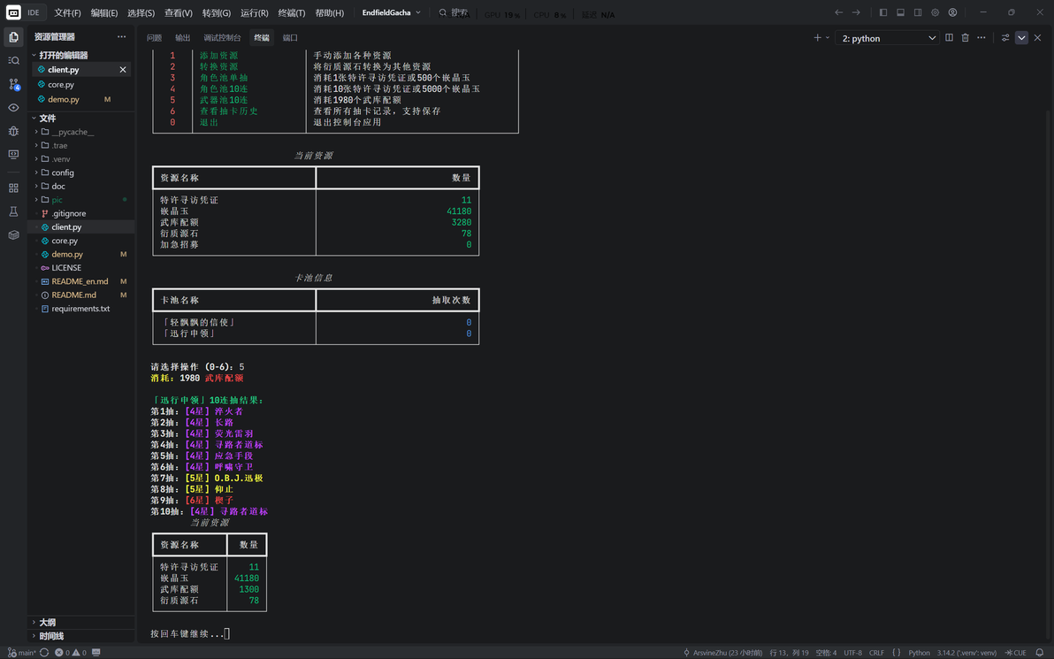
Task: Close the terminal panel X icon
Action: pos(1037,38)
